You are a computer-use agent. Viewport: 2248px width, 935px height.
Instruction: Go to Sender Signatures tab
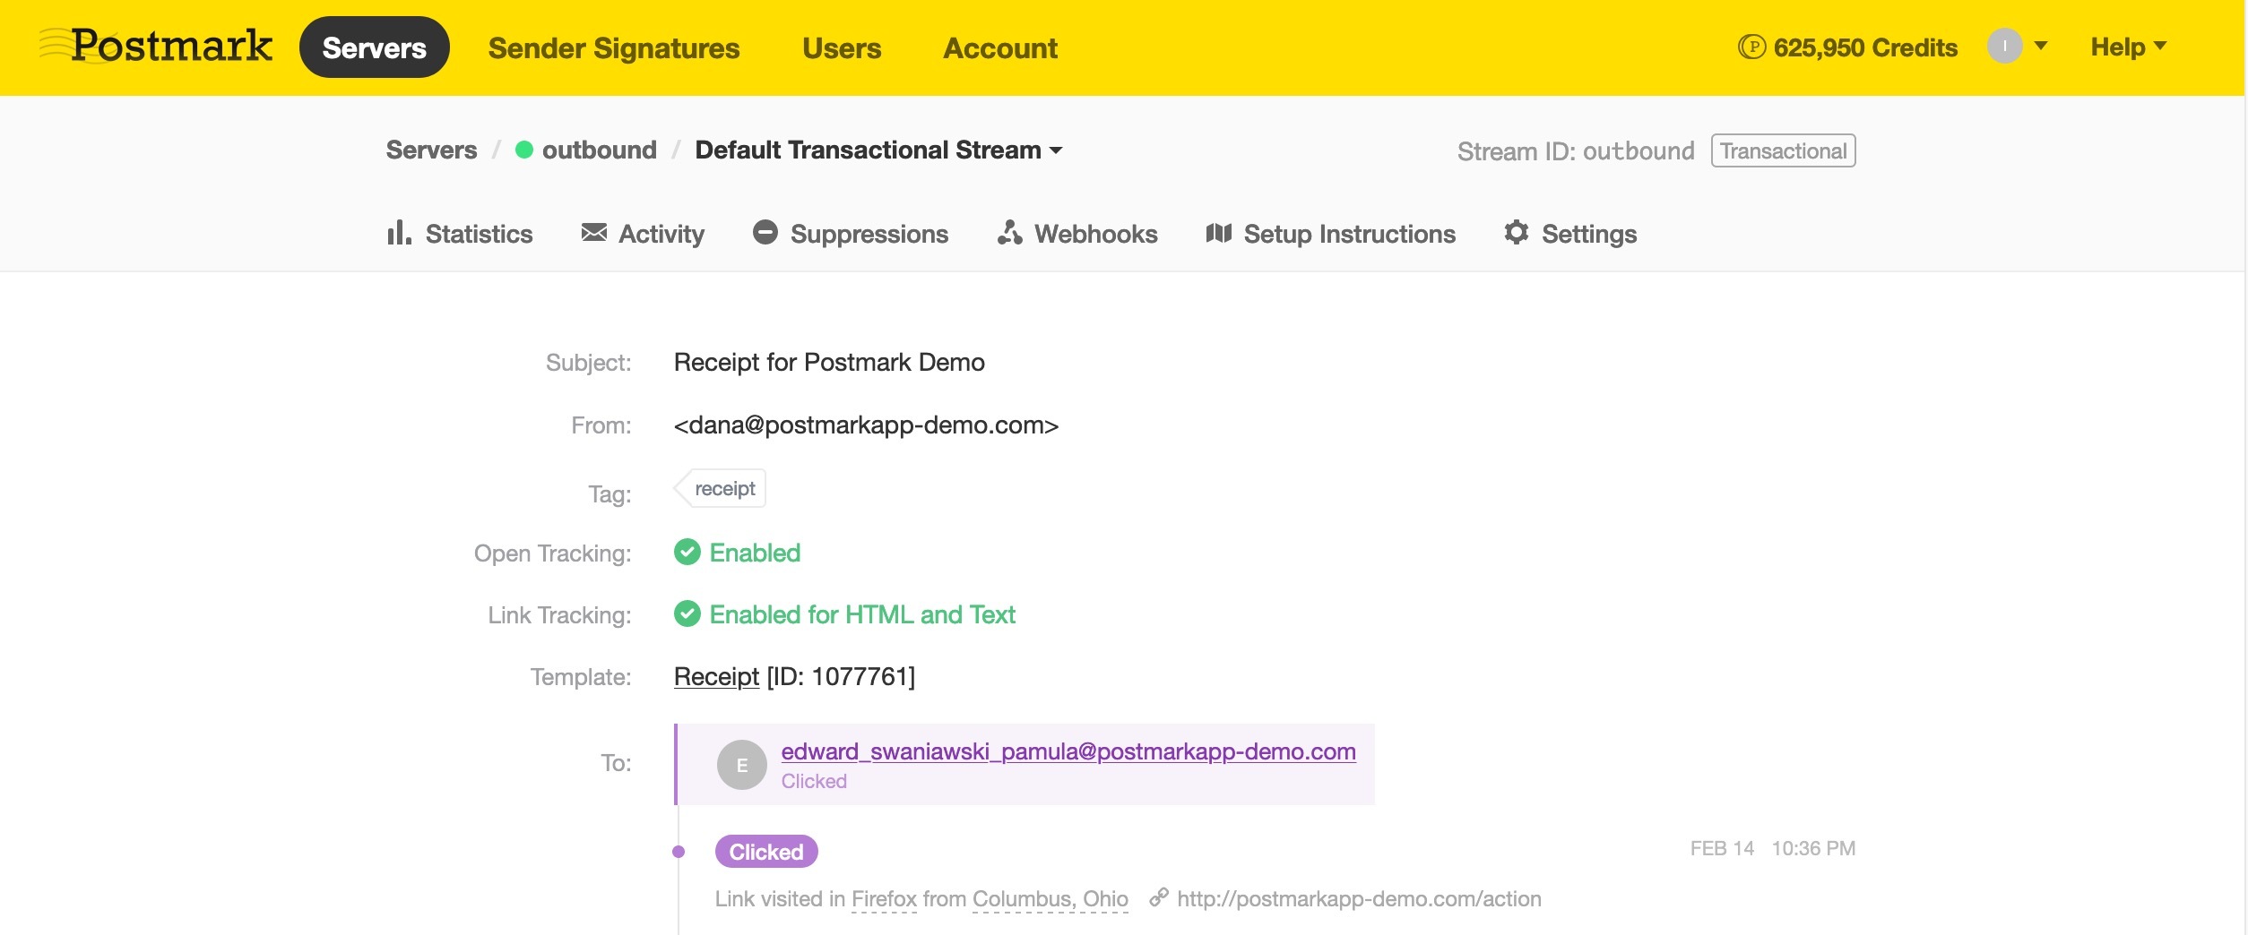[613, 47]
